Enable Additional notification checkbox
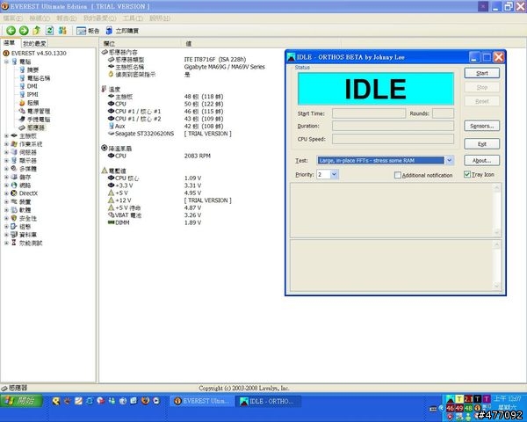The height and width of the screenshot is (422, 527). (398, 175)
